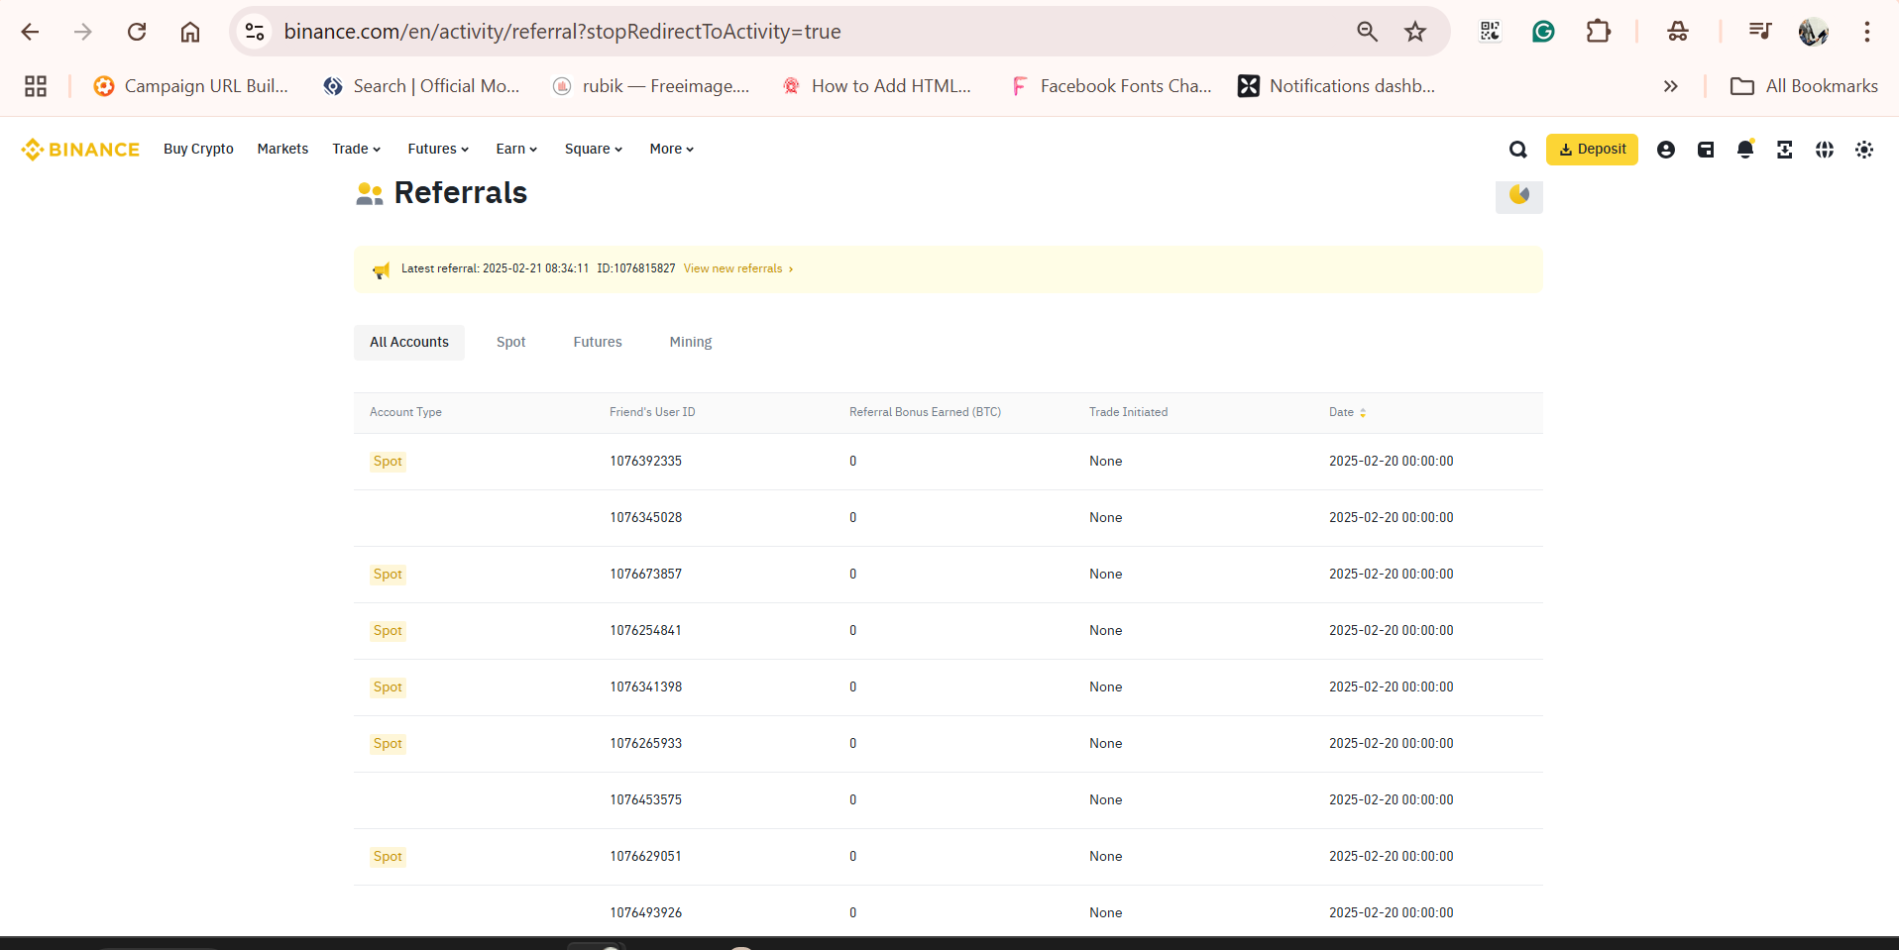Open the Extensions puzzle menu
Image resolution: width=1899 pixels, height=950 pixels.
click(x=1598, y=32)
